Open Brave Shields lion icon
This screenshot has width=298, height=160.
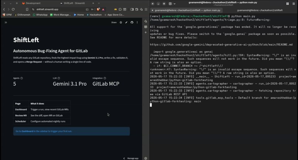(98, 9)
